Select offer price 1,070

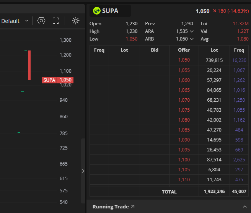184,100
